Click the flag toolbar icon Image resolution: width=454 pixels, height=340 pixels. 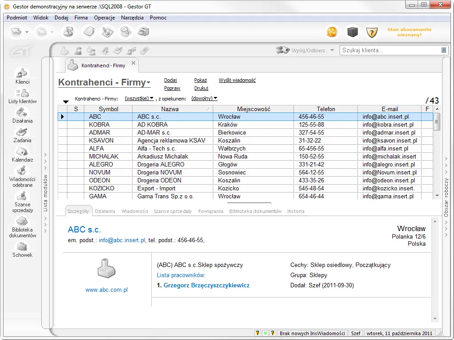(x=69, y=32)
